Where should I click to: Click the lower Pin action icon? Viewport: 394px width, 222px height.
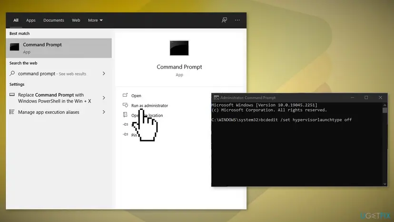pyautogui.click(x=126, y=134)
